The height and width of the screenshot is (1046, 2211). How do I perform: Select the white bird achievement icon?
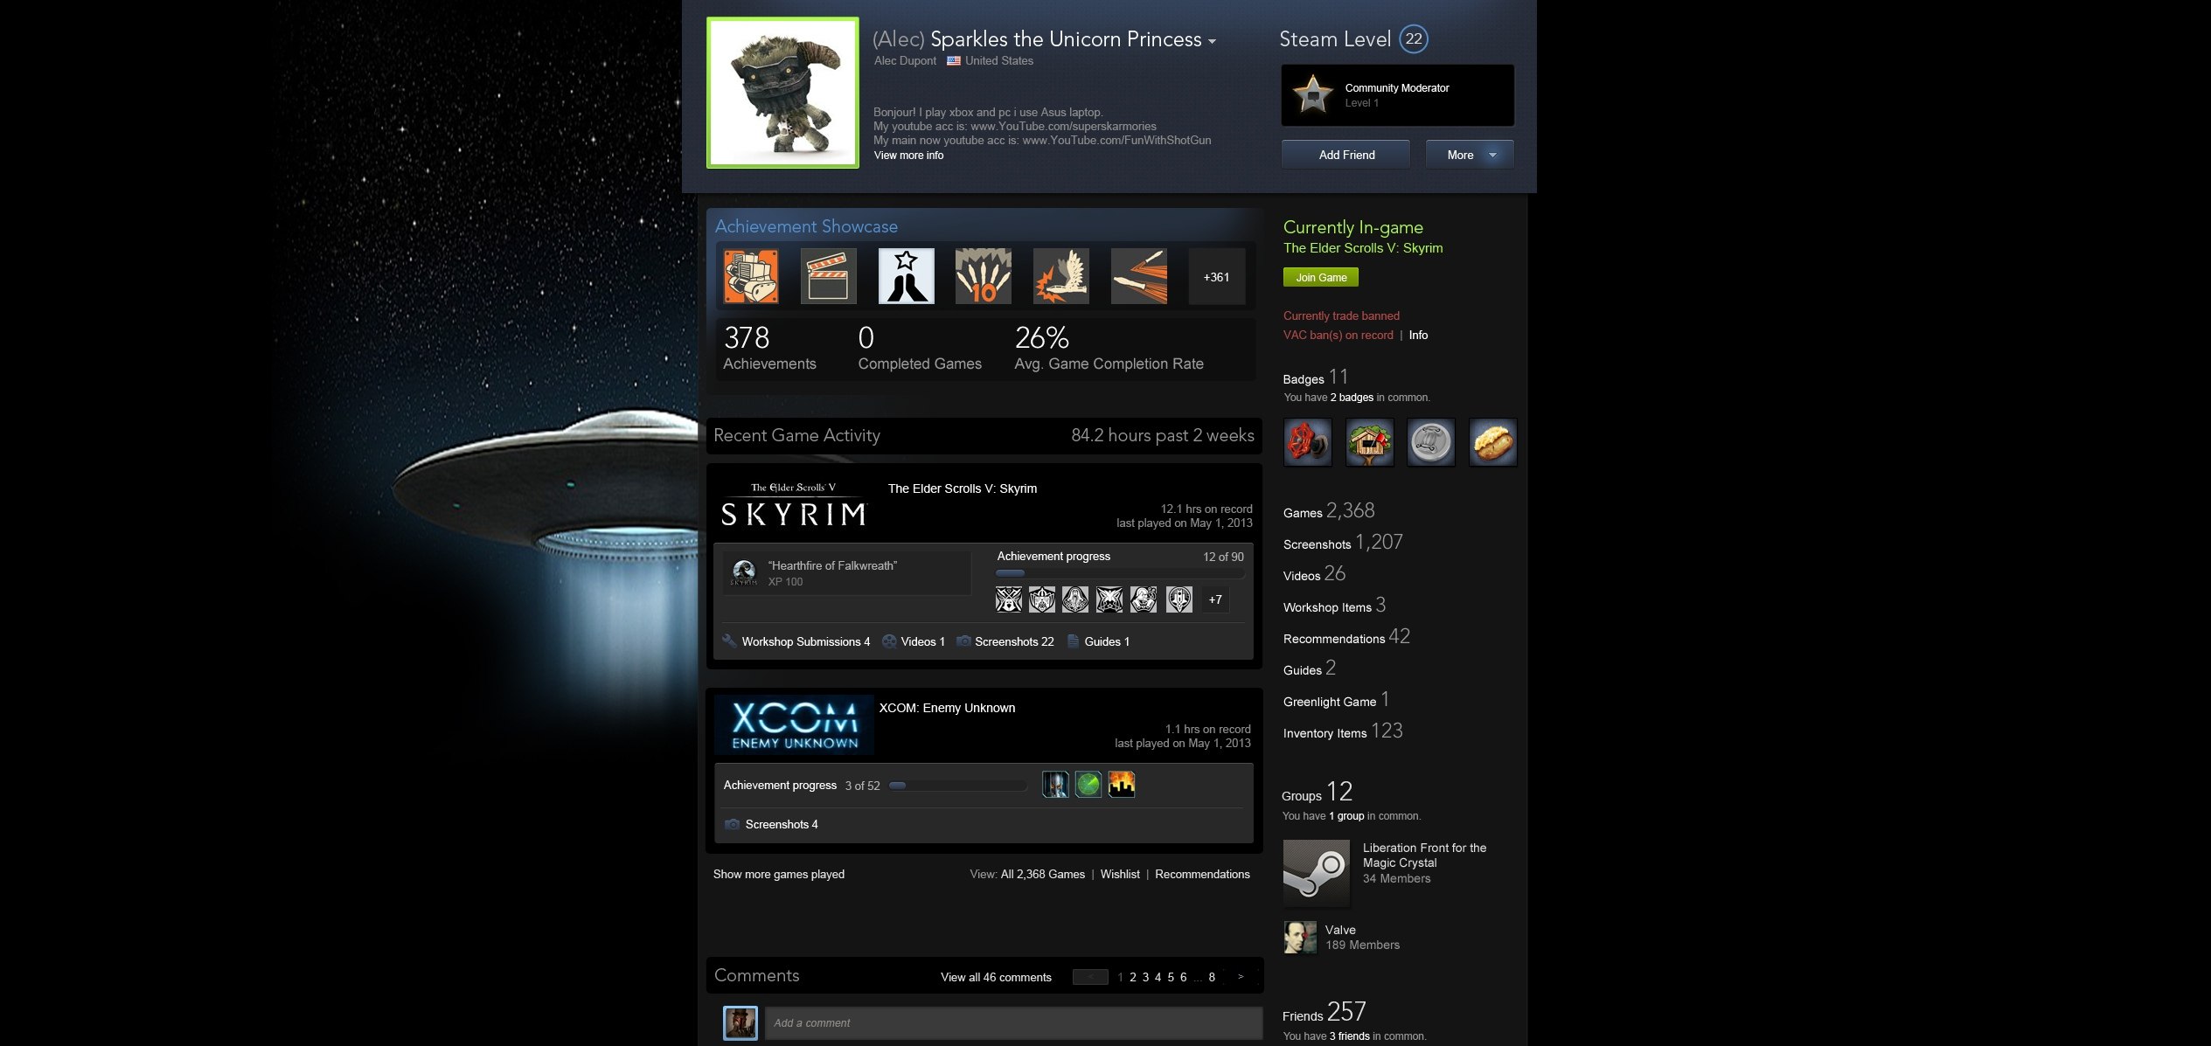1061,276
